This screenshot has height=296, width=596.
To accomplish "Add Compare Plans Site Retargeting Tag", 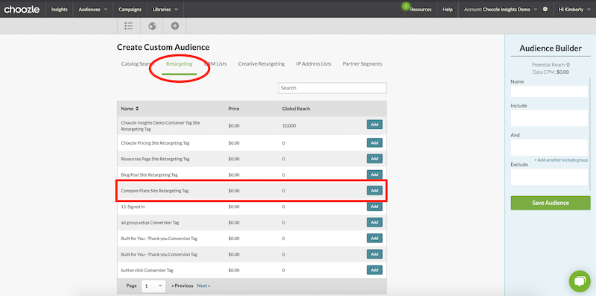I will pos(375,190).
